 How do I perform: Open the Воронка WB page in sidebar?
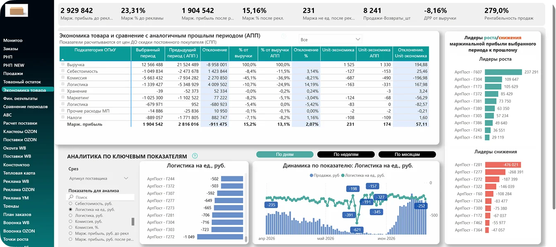click(17, 223)
